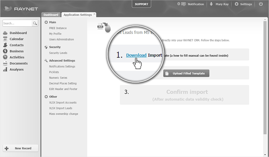The width and height of the screenshot is (269, 157).
Task: Click the search magnifier icon
Action: 35,23
